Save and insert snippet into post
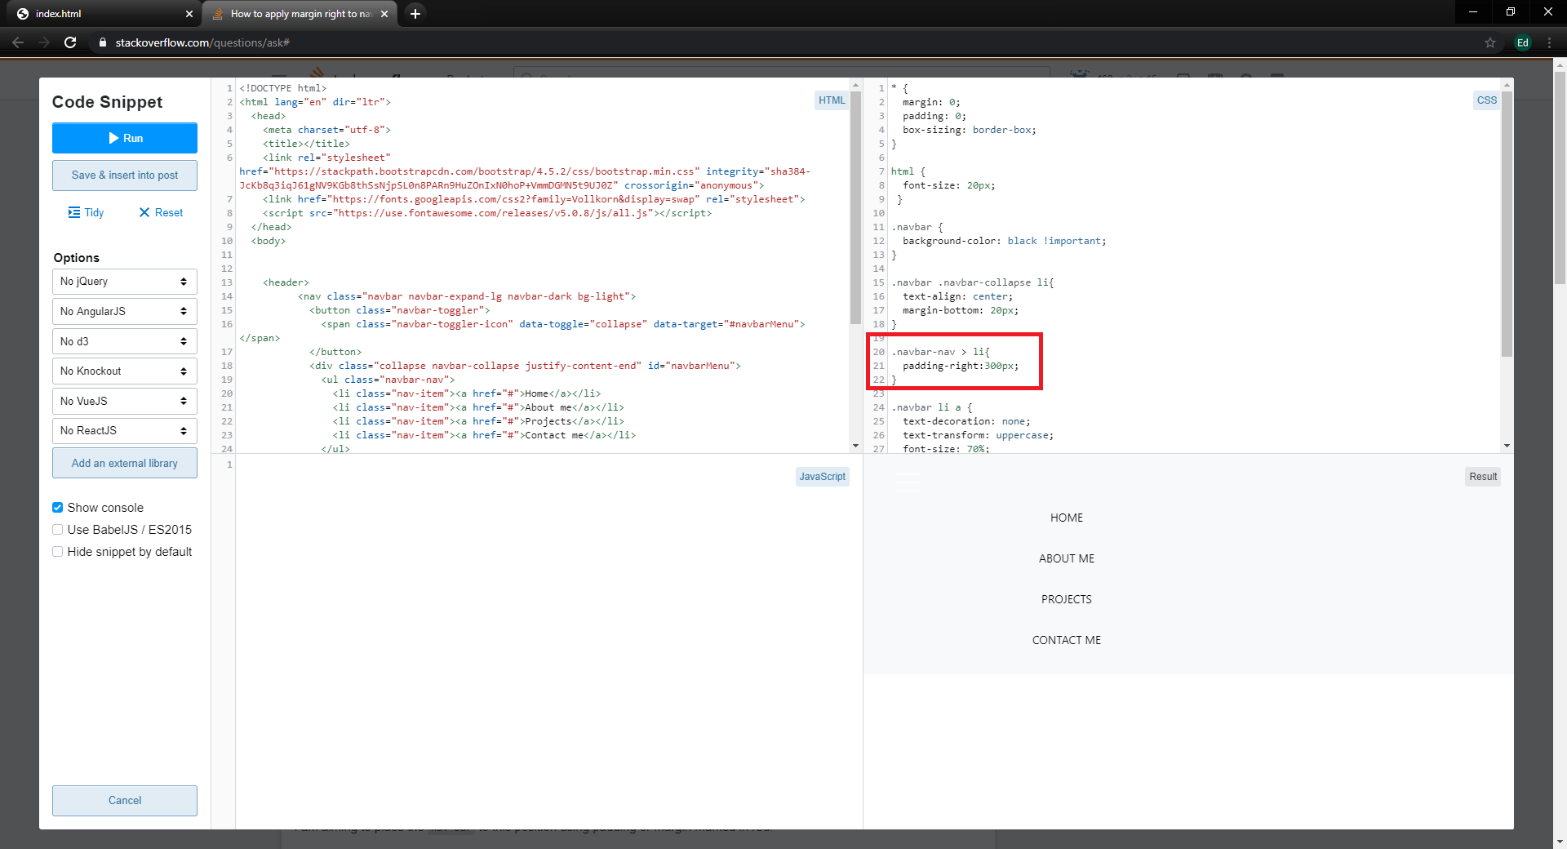The width and height of the screenshot is (1567, 849). [x=124, y=175]
